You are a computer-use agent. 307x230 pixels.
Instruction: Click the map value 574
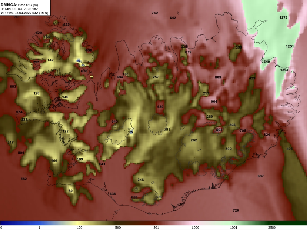click(x=19, y=112)
